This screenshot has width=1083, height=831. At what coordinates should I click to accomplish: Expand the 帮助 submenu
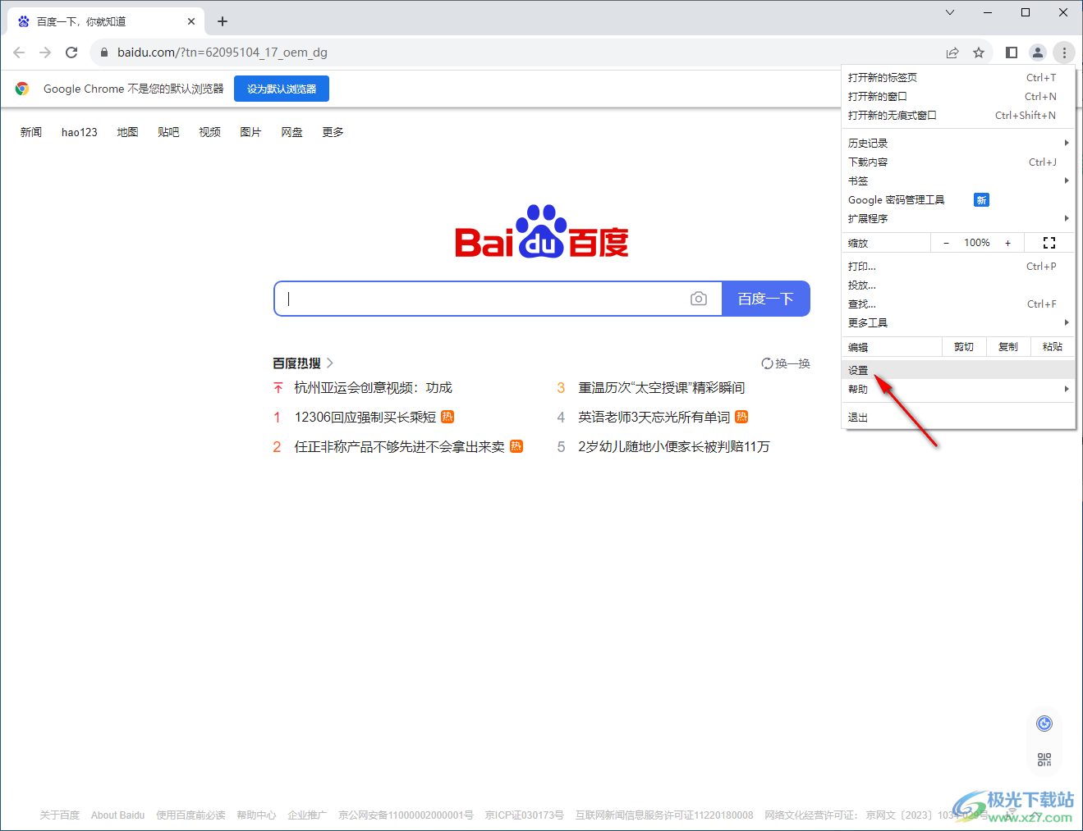tap(959, 389)
